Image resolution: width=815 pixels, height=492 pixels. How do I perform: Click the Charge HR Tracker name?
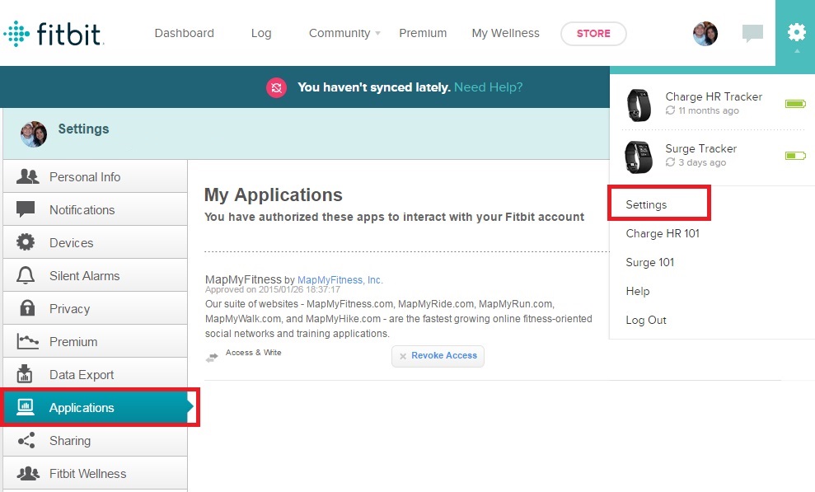click(714, 96)
